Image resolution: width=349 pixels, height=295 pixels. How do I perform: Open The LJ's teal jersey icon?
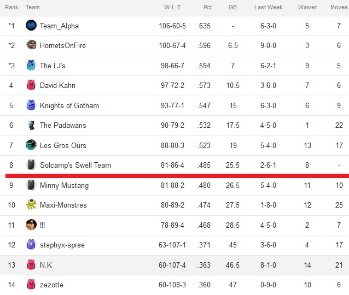point(31,65)
